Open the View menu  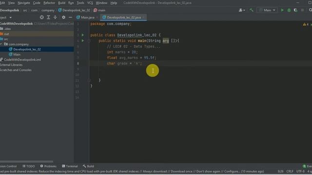pyautogui.click(x=11, y=3)
